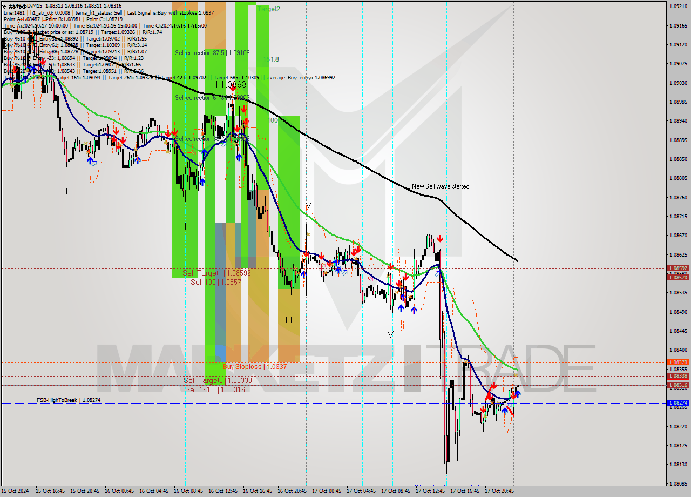Click the '15 Oct 20:45' time axis label
The width and height of the screenshot is (691, 497).
click(85, 491)
